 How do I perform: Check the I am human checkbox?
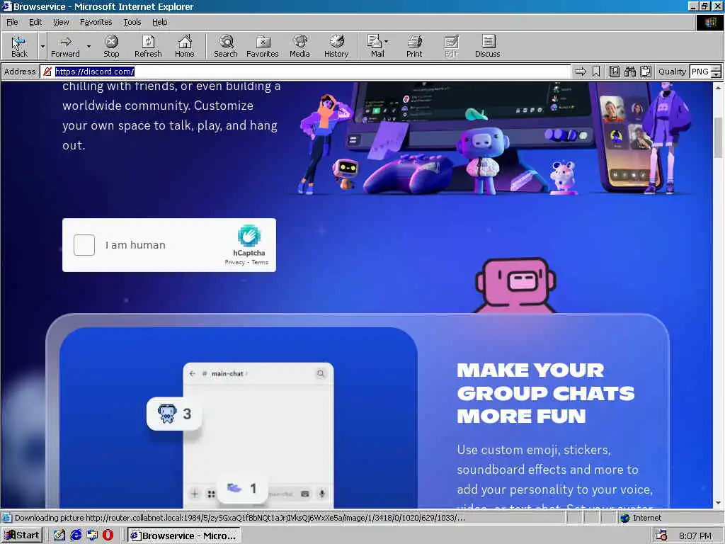pyautogui.click(x=84, y=245)
